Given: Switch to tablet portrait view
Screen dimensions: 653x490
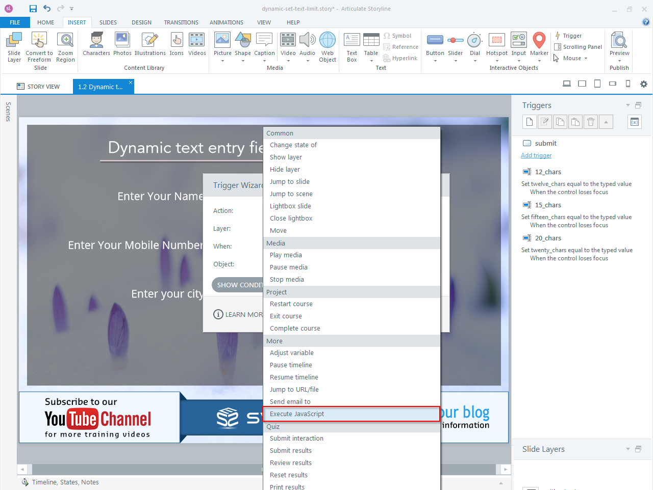Looking at the screenshot, I should (x=597, y=84).
